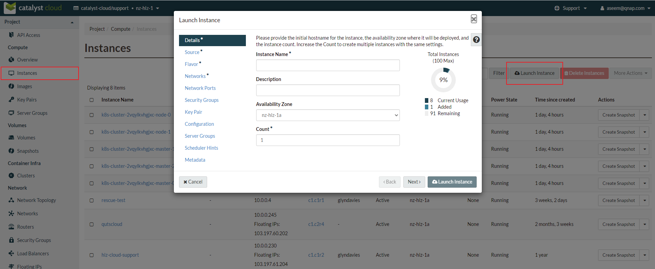Open the Security Groups wizard step
The width and height of the screenshot is (655, 269).
(202, 100)
